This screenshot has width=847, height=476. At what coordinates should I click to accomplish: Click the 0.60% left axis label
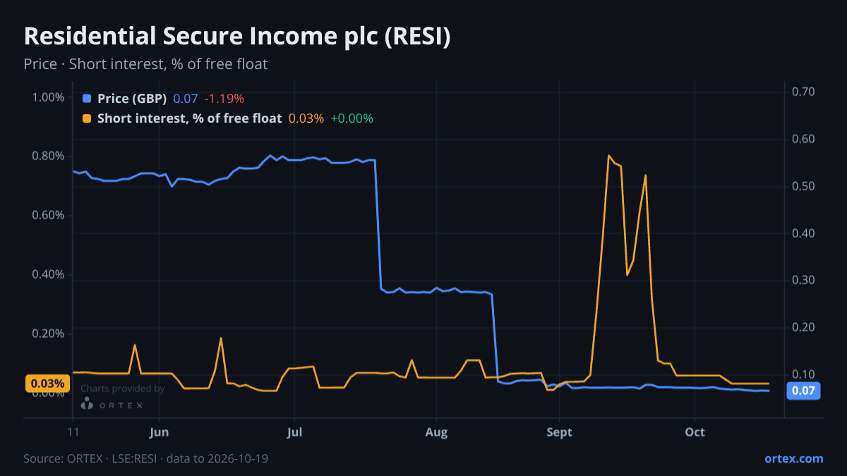pyautogui.click(x=49, y=215)
